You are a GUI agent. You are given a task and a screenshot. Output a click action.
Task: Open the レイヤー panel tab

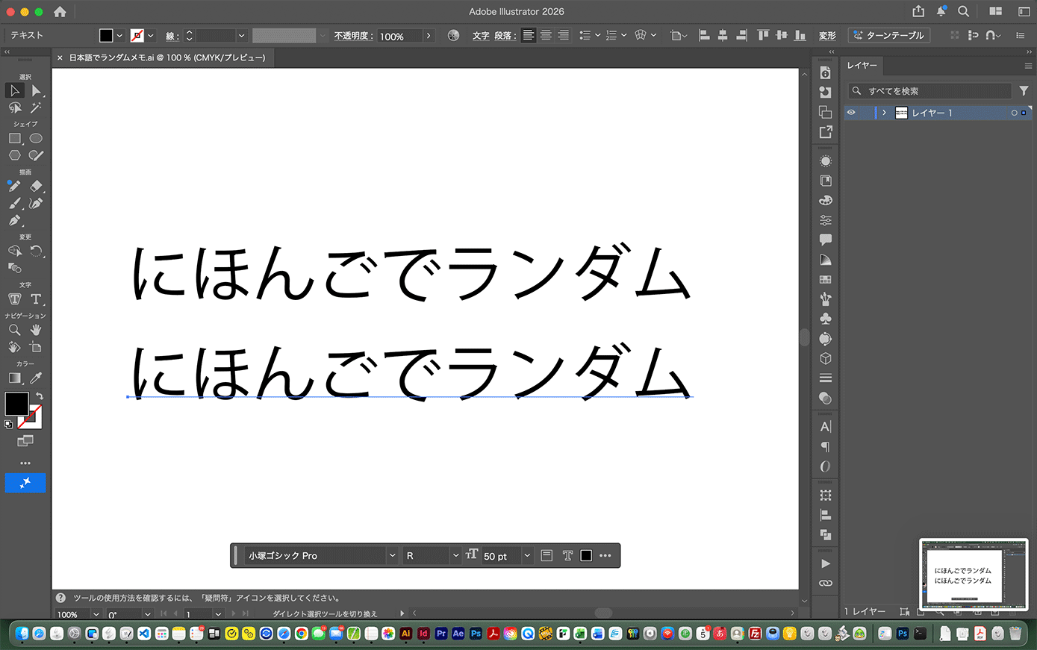[862, 66]
